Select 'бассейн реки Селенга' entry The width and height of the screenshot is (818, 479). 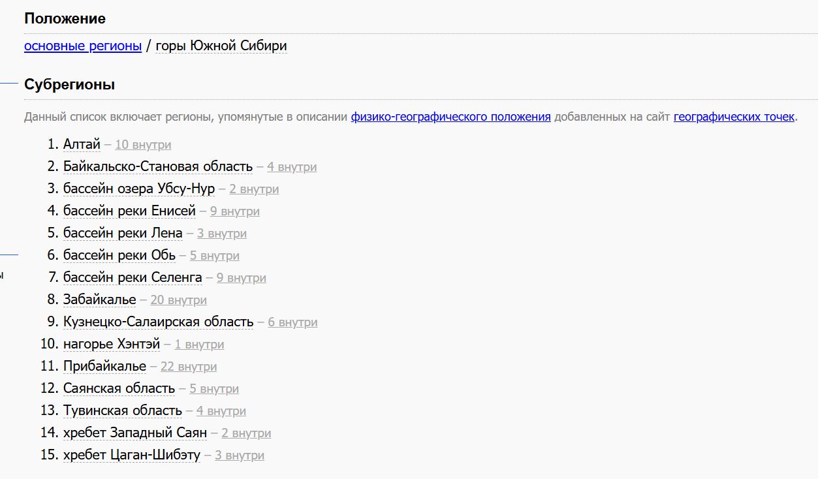click(x=133, y=277)
